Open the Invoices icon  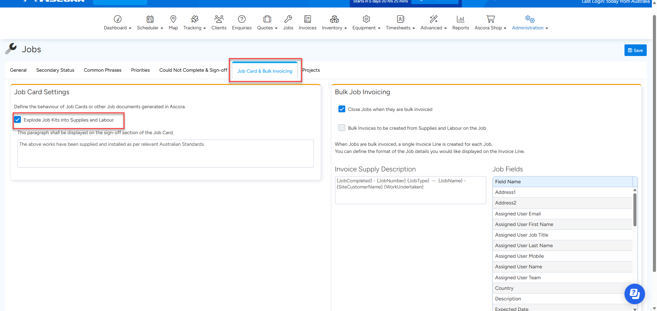(307, 19)
